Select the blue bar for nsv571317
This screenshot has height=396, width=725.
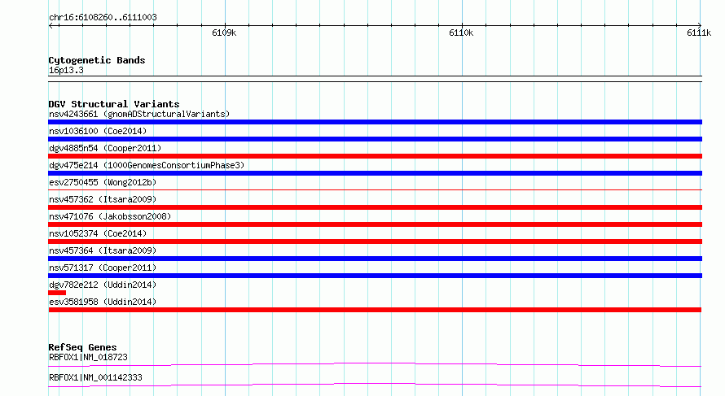click(x=375, y=276)
